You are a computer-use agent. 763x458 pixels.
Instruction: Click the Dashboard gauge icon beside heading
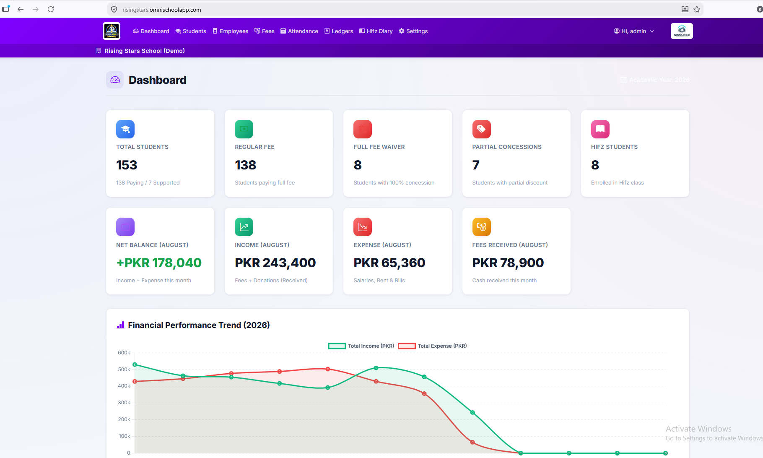point(115,80)
